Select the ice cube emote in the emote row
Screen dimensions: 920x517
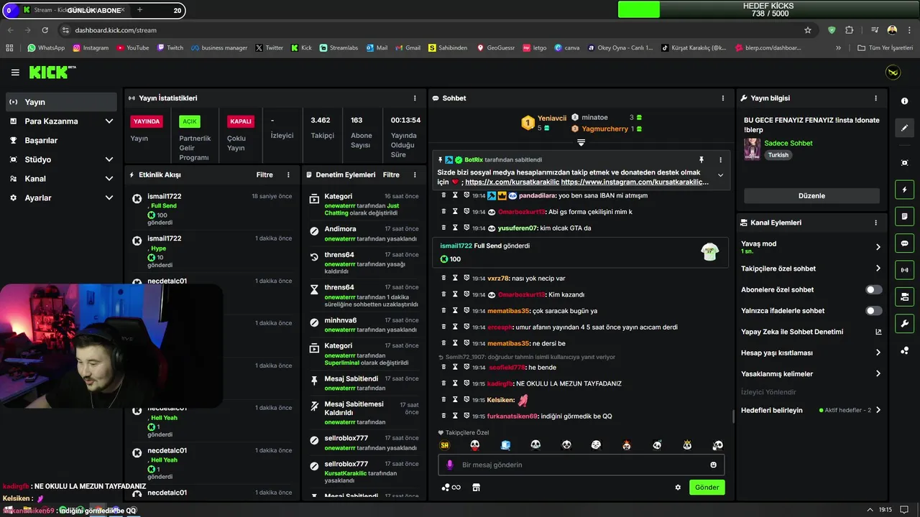[x=505, y=445]
